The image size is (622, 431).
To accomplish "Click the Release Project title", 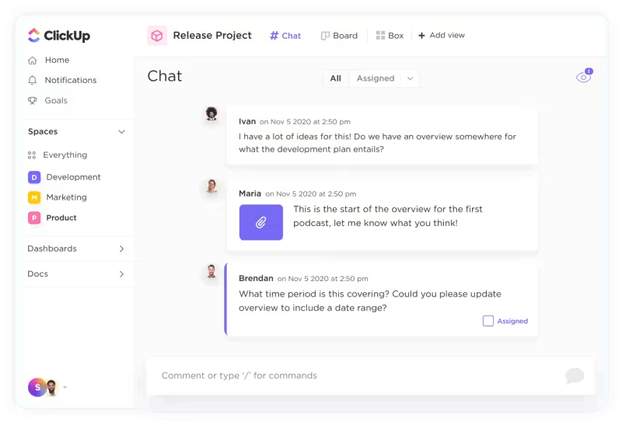I will [x=212, y=35].
